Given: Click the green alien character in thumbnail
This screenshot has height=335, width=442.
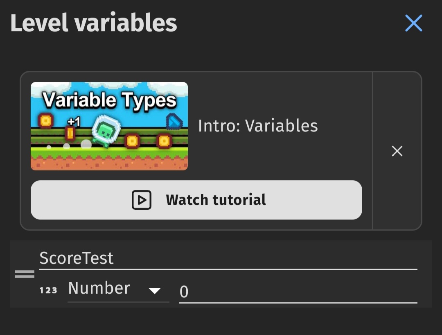Looking at the screenshot, I should pos(106,131).
